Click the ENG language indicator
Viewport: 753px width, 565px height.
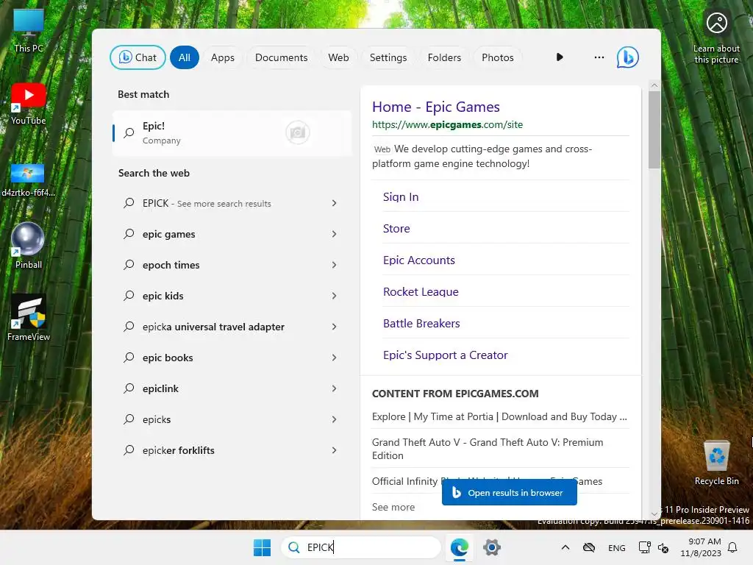click(617, 547)
